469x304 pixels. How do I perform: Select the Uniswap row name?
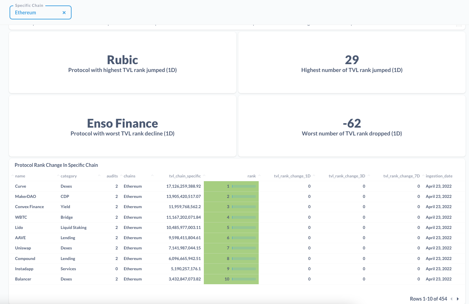pos(23,248)
